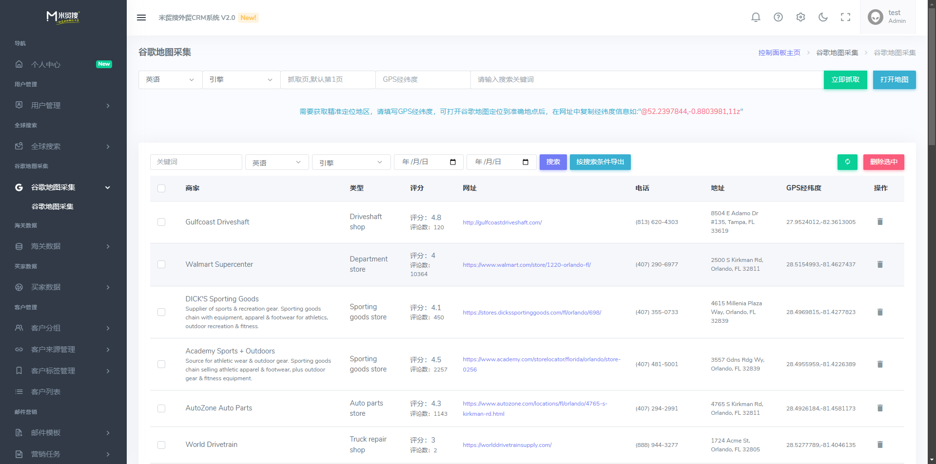The image size is (936, 464).
Task: Open the top 引擎 engine dropdown
Action: 241,80
